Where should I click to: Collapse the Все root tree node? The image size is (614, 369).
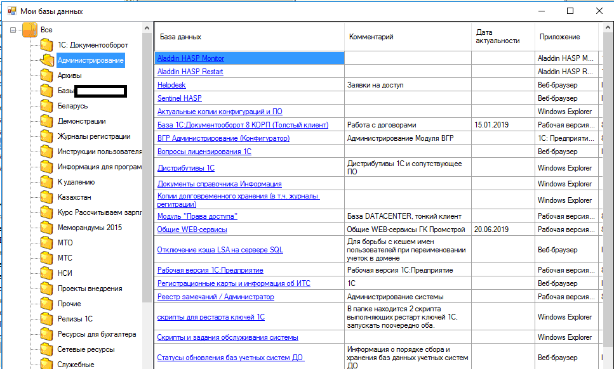(x=13, y=30)
